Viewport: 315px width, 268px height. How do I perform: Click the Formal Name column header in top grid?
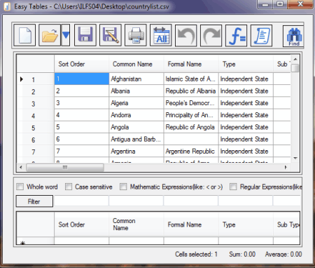pyautogui.click(x=191, y=64)
